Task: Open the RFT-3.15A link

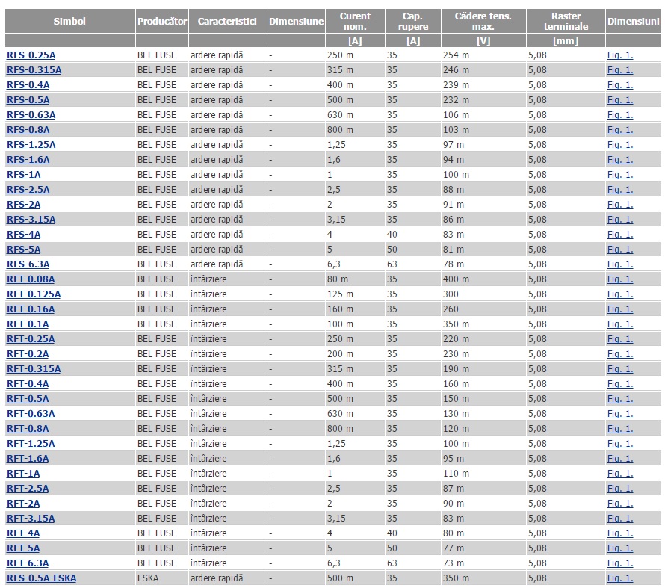Action: tap(31, 519)
